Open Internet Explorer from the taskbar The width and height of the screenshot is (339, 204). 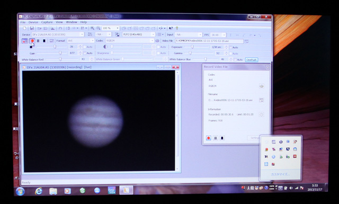coord(39,191)
